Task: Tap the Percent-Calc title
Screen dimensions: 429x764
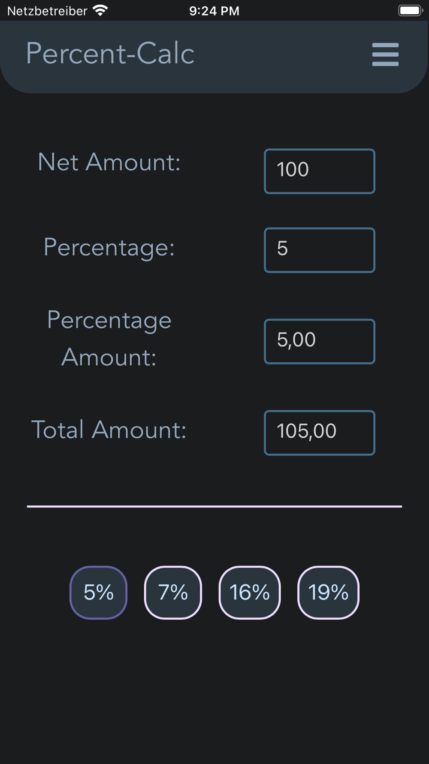Action: click(110, 54)
